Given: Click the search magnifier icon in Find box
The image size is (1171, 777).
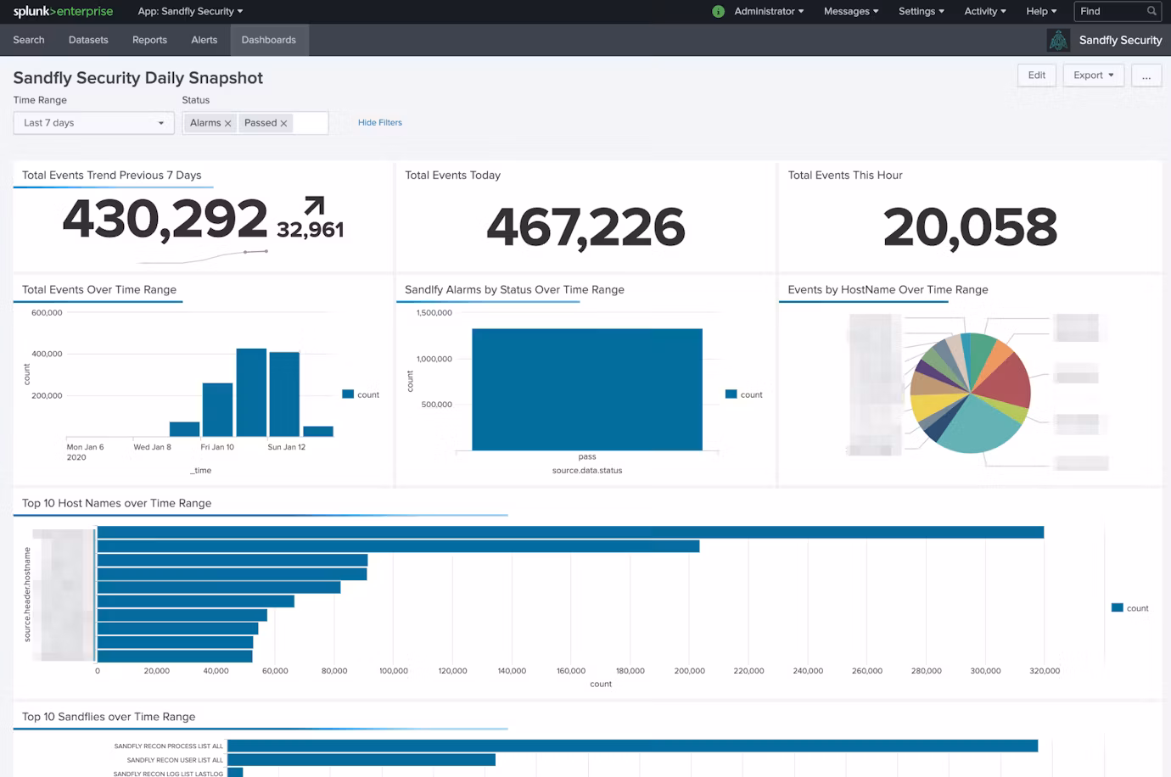Looking at the screenshot, I should click(x=1151, y=11).
